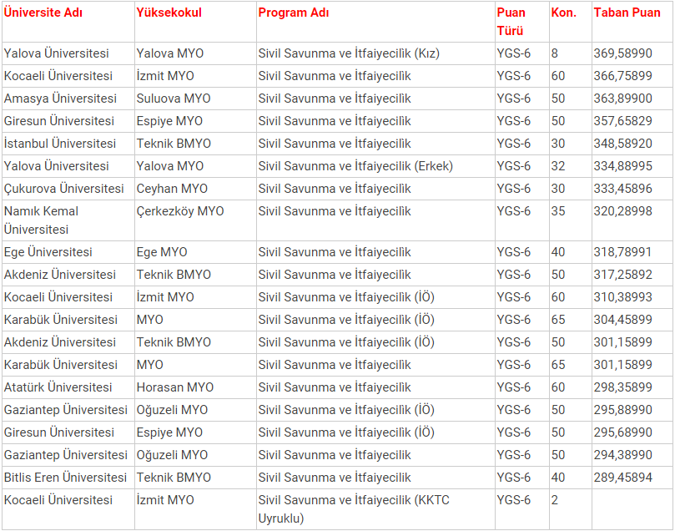The width and height of the screenshot is (675, 531).
Task: Click the base score 318,78991
Action: tap(623, 252)
